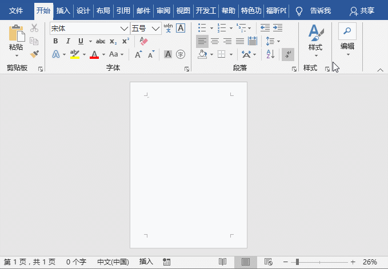The height and width of the screenshot is (269, 388).
Task: Apply strikethrough formatting
Action: tap(101, 41)
